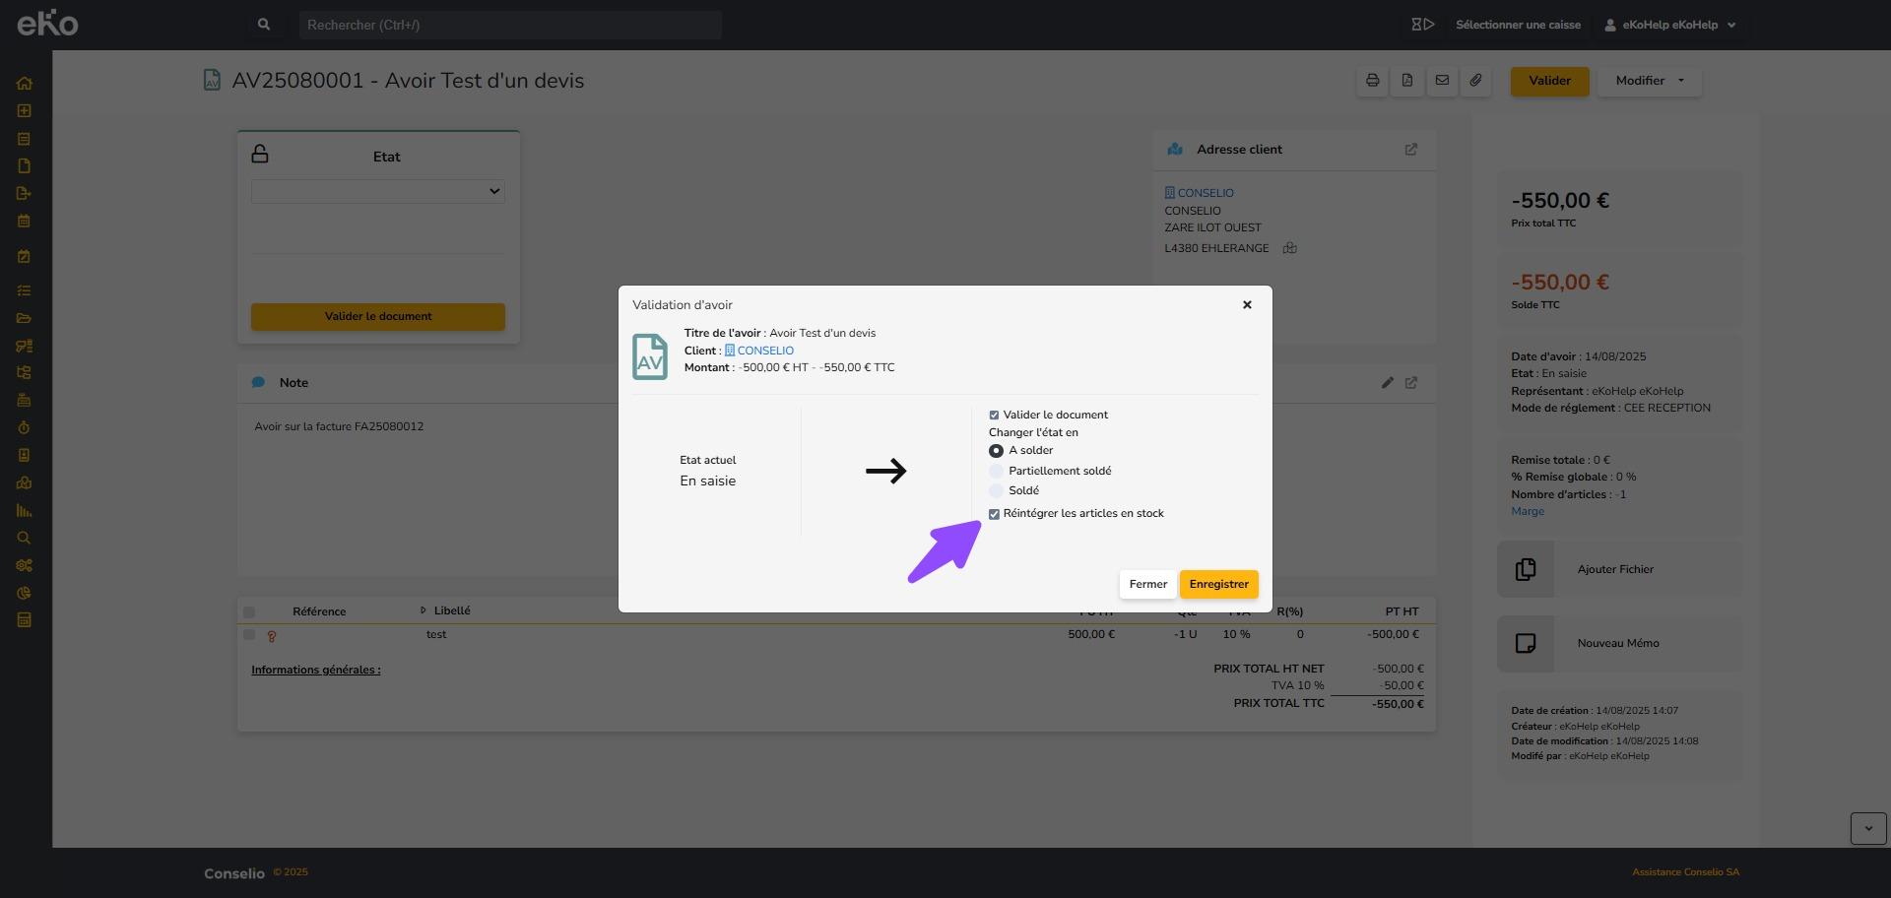Click the Enregistrer button
This screenshot has height=898, width=1891.
[1218, 584]
